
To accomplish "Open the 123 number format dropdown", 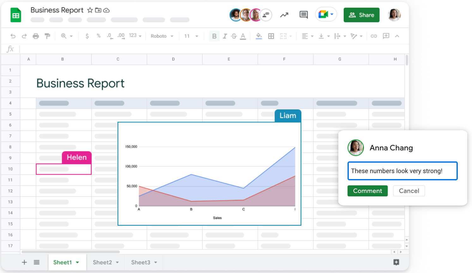I will tap(135, 36).
